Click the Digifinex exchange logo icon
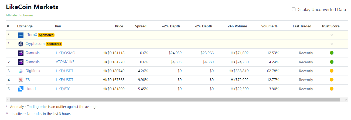 click(x=21, y=71)
